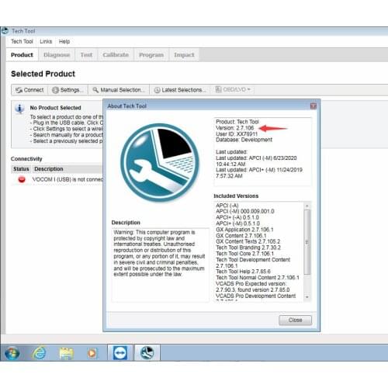Screen dimensions: 388x388
Task: Click the Tech Tool title bar icon
Action: point(5,31)
